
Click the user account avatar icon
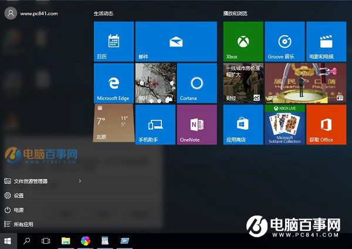(11, 14)
